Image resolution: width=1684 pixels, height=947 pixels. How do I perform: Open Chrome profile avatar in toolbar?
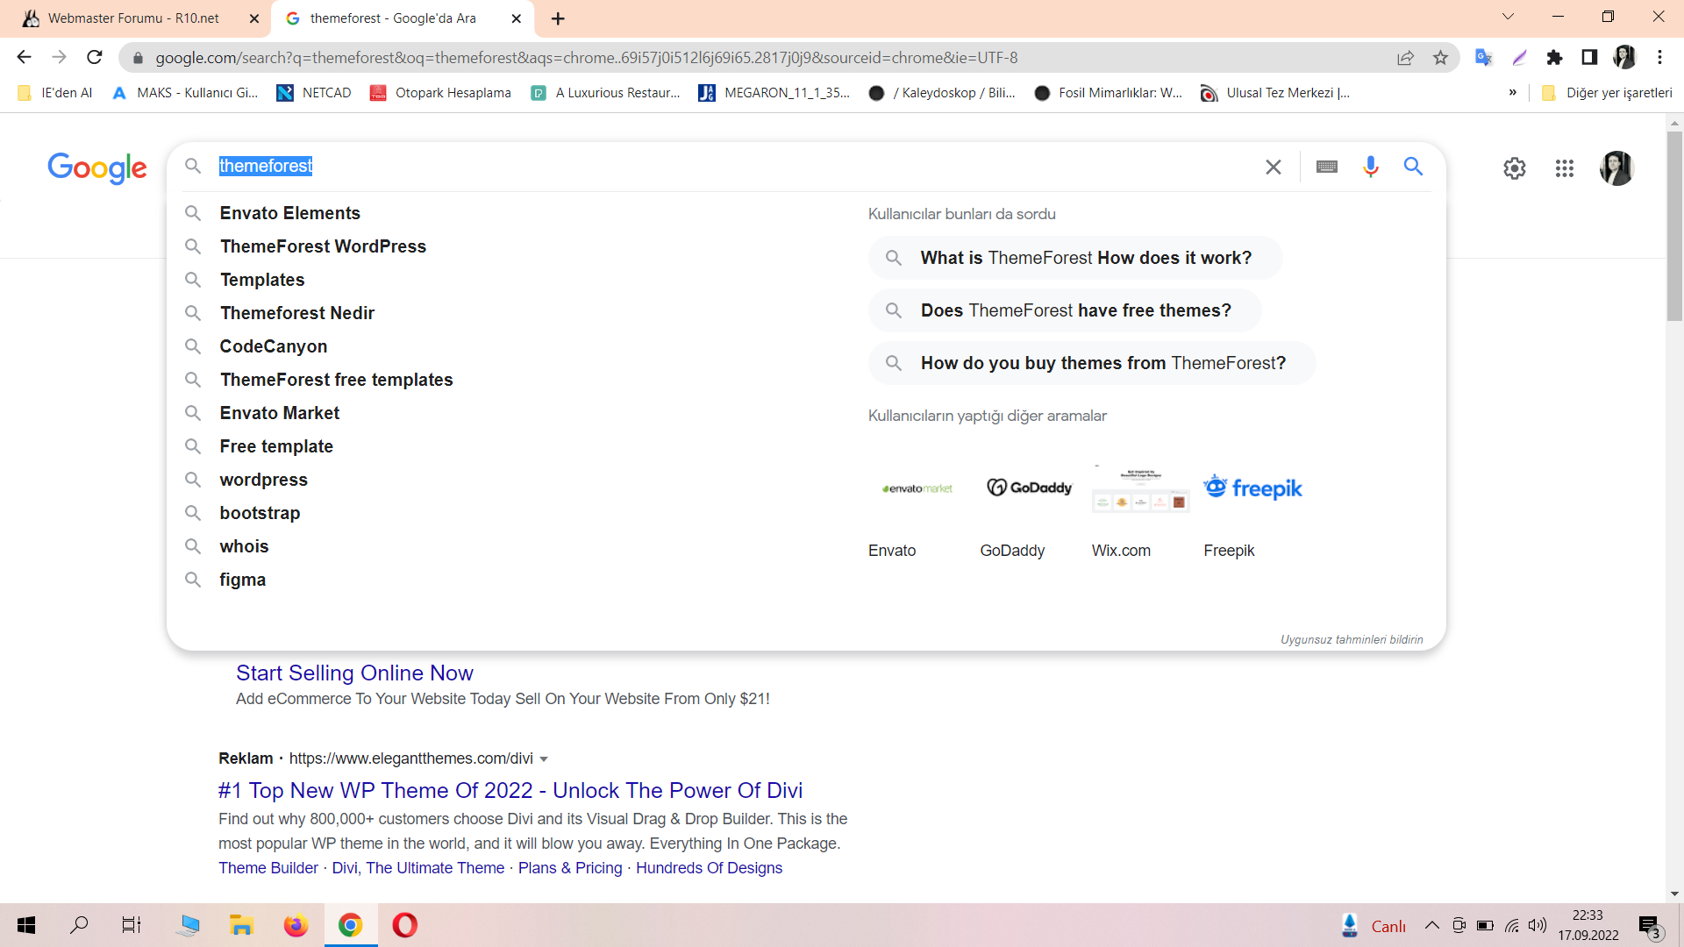(x=1624, y=58)
